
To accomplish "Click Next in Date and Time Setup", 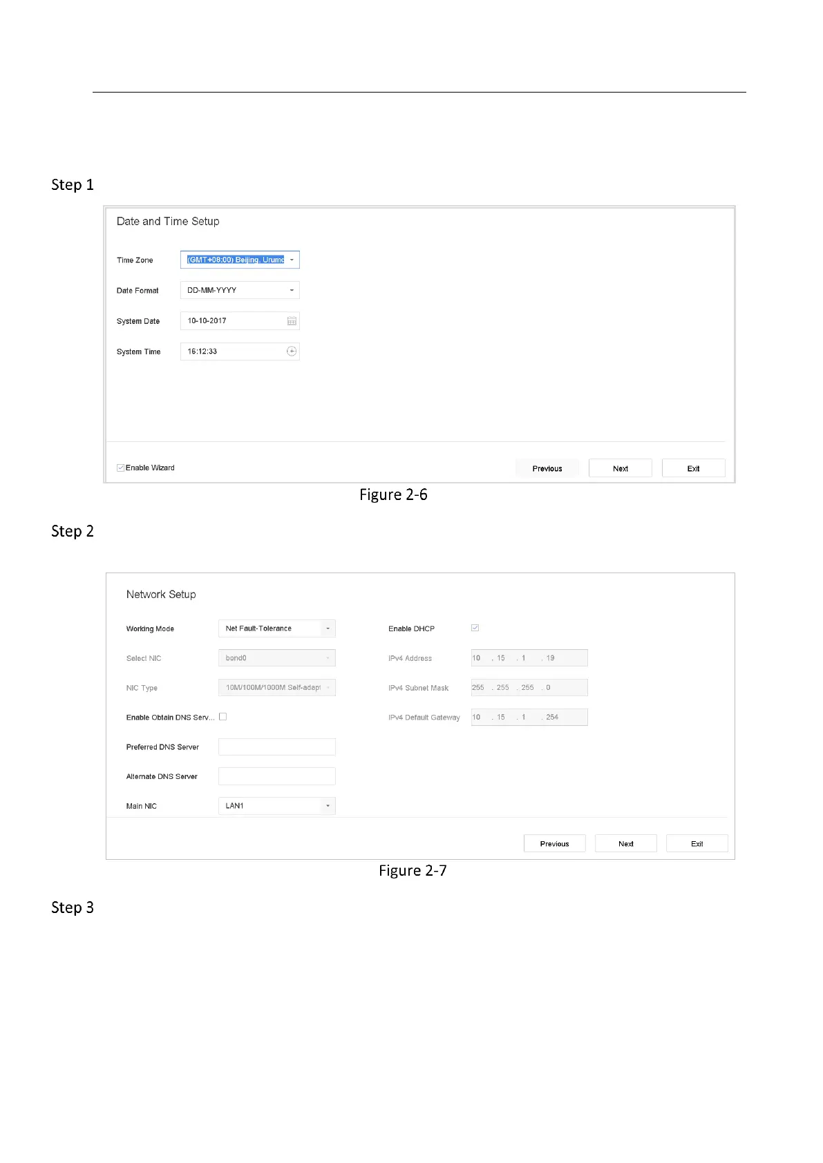I will (620, 468).
